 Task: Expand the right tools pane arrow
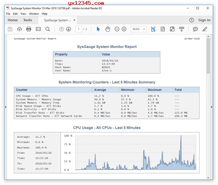click(211, 107)
